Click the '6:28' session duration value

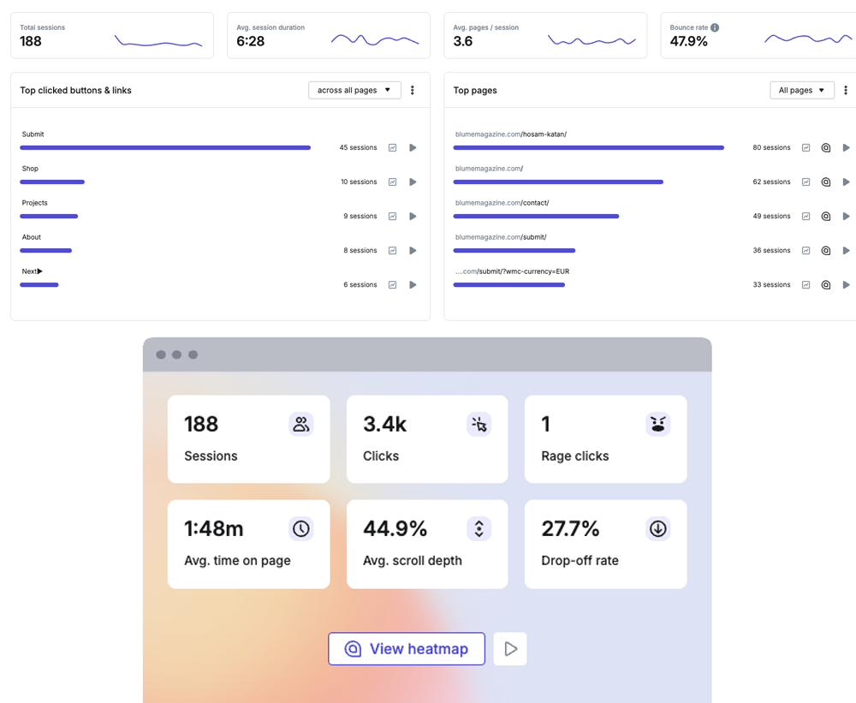251,41
